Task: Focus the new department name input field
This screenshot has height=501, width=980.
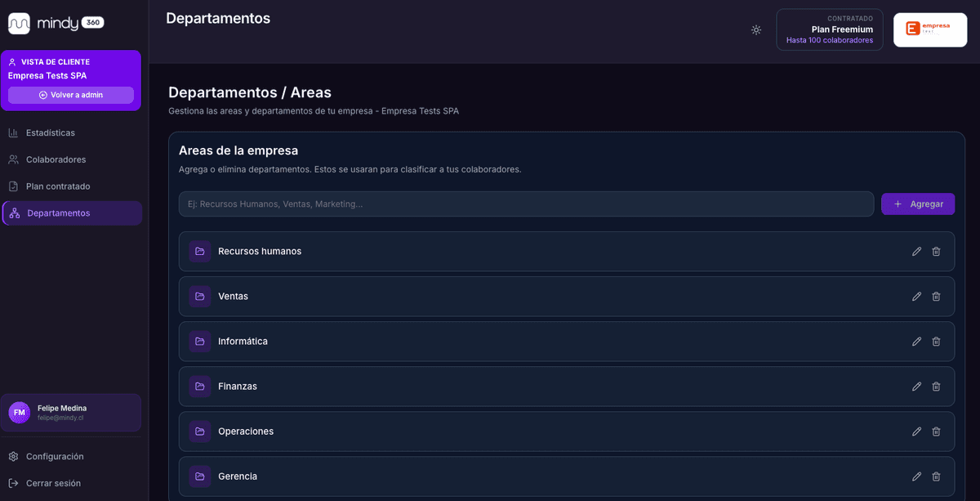Action: 526,204
